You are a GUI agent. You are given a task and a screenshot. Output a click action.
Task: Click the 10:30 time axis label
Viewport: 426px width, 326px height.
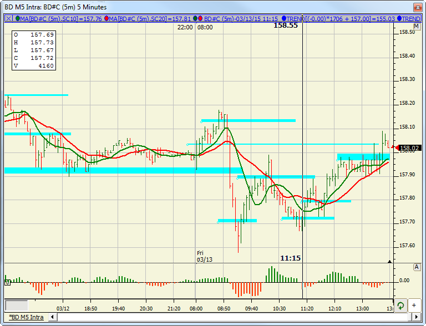[x=279, y=309]
